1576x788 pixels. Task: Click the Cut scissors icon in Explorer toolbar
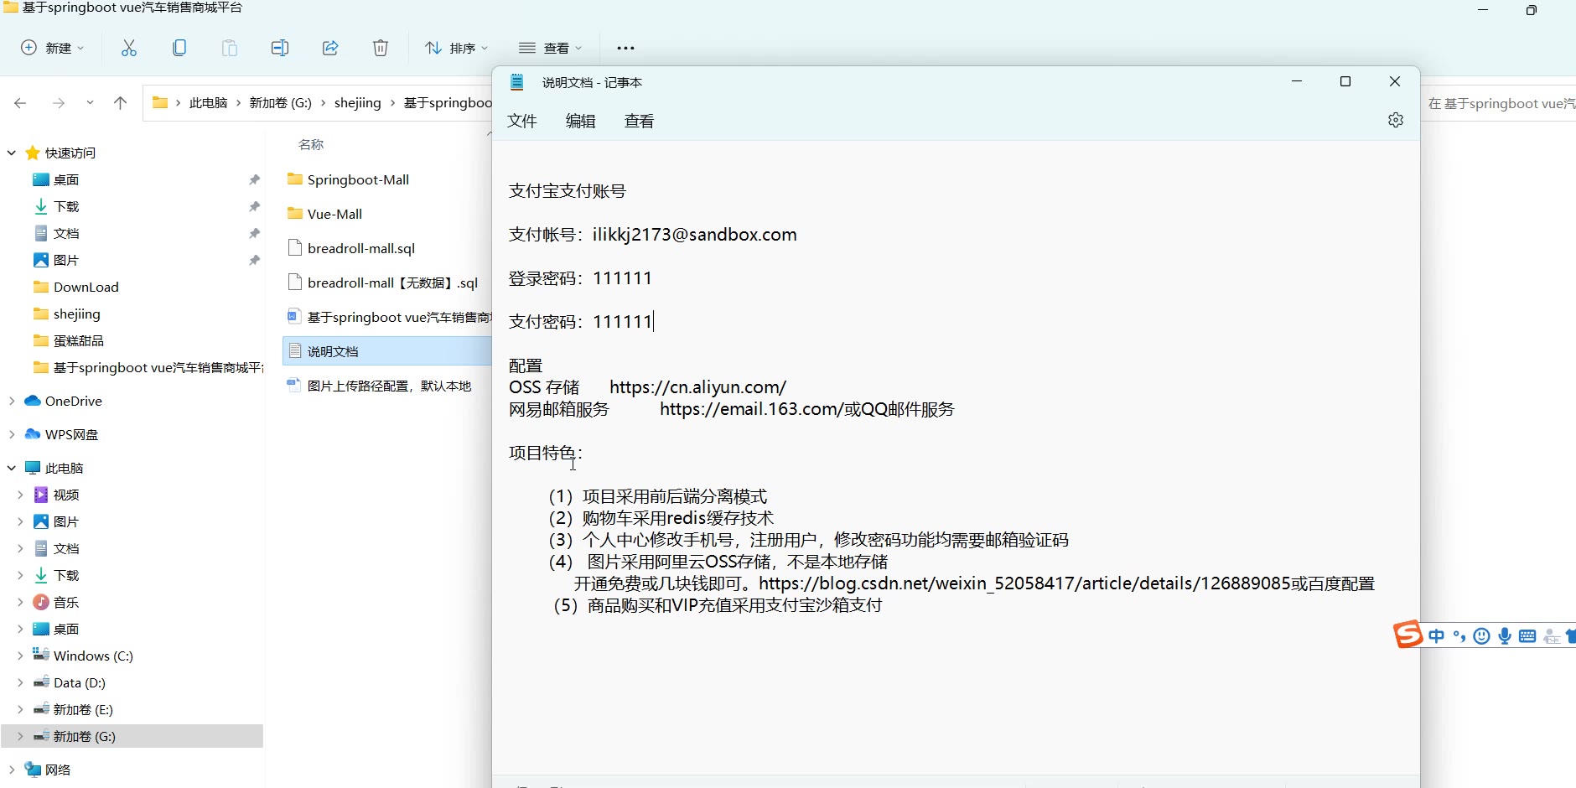click(128, 48)
